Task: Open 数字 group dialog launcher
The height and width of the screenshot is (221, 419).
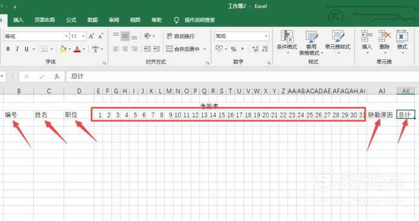Action: (x=269, y=63)
